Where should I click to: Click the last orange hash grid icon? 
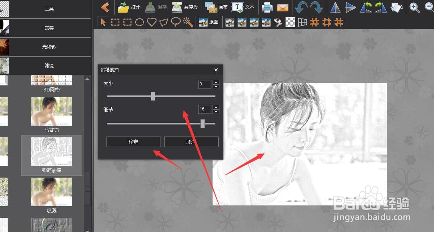[339, 22]
